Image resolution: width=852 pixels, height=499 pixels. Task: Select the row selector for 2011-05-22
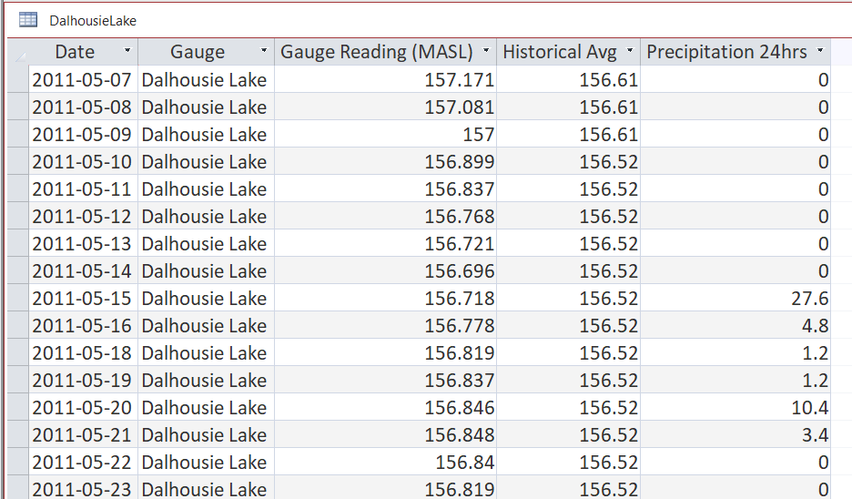point(18,462)
